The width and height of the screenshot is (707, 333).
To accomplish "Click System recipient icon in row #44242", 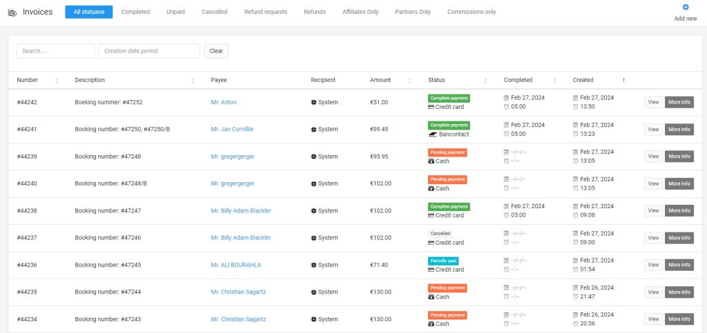I will (314, 102).
